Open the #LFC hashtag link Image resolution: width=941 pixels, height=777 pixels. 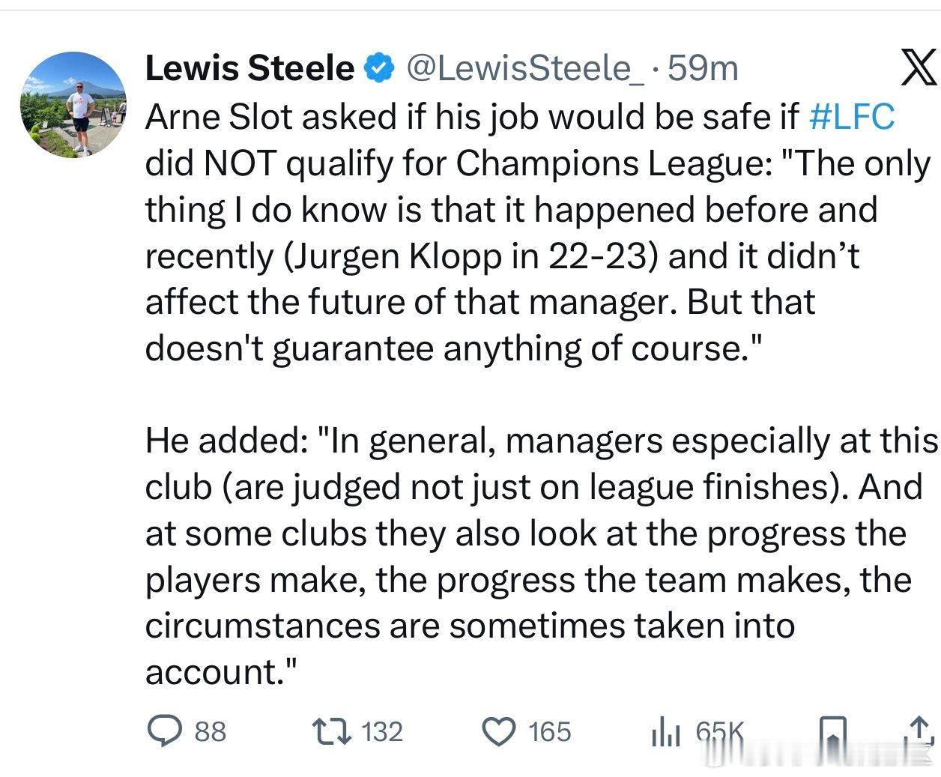point(853,116)
